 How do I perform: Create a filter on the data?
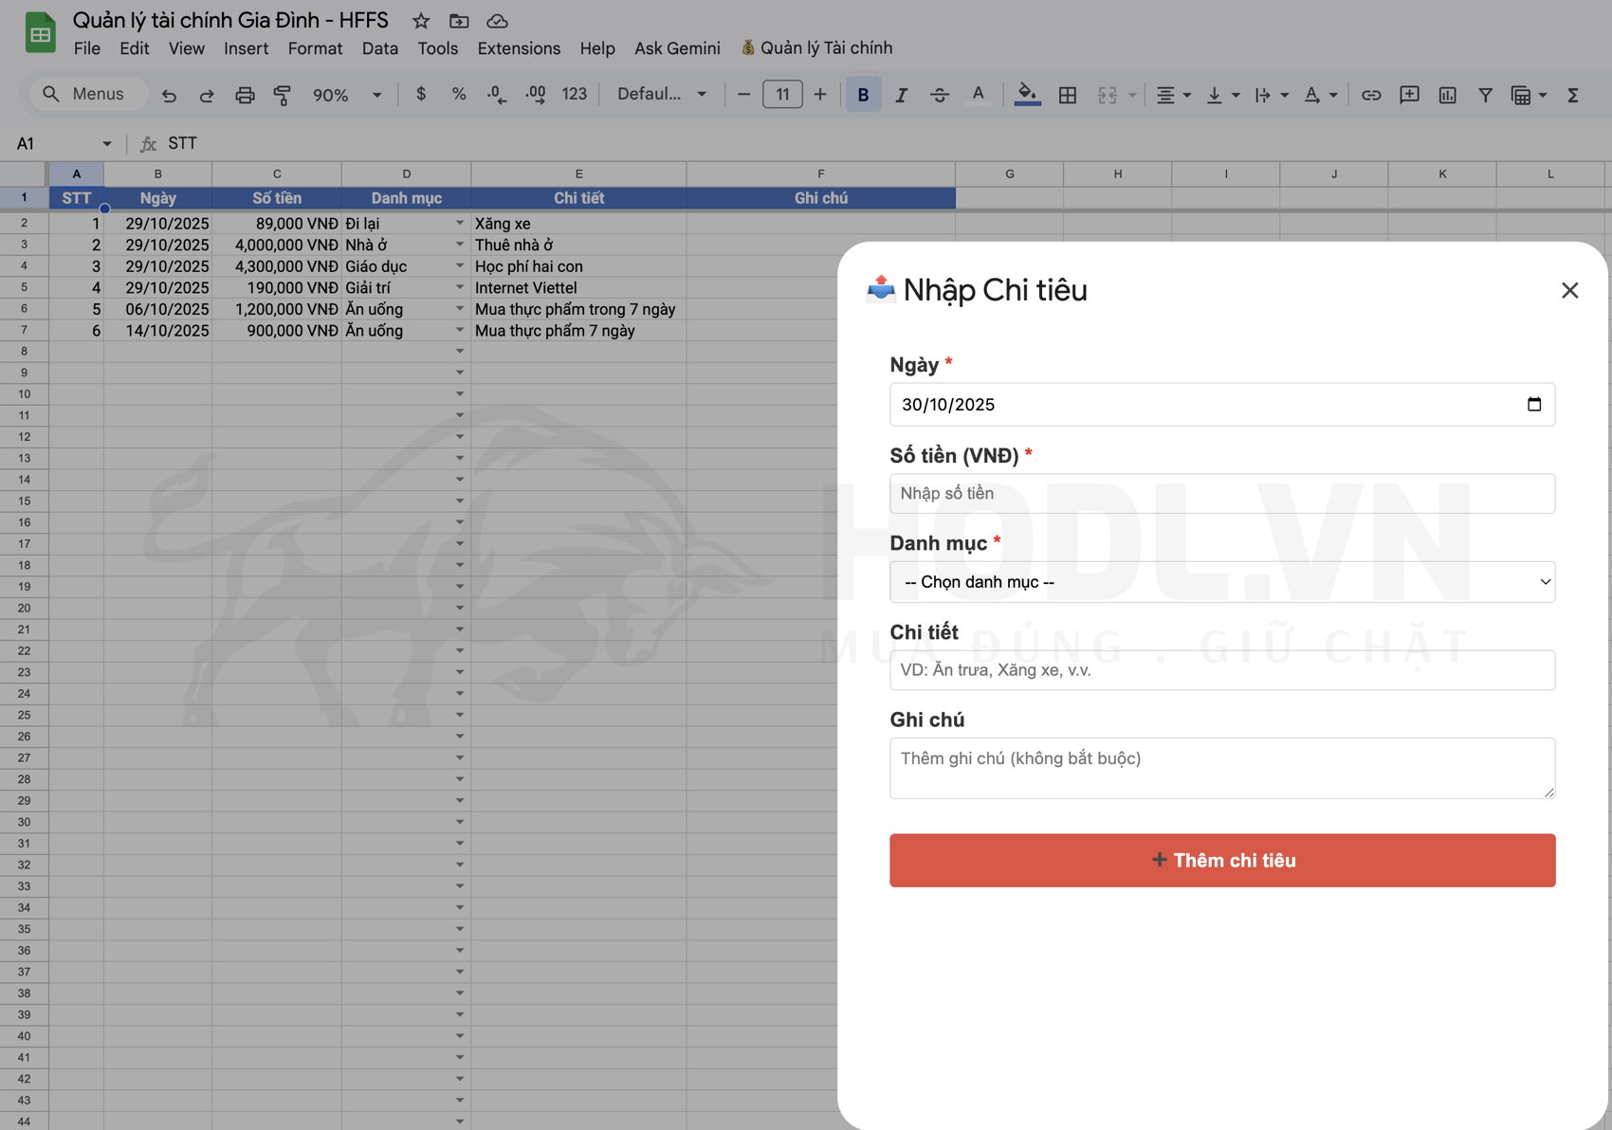coord(1485,94)
